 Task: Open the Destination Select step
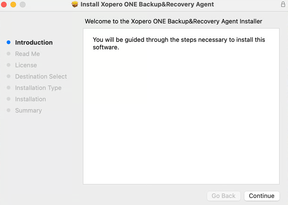coord(41,76)
